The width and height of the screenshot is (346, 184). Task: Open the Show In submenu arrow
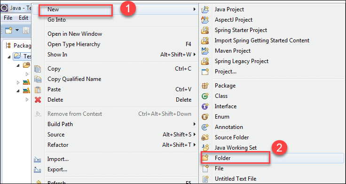pos(195,55)
